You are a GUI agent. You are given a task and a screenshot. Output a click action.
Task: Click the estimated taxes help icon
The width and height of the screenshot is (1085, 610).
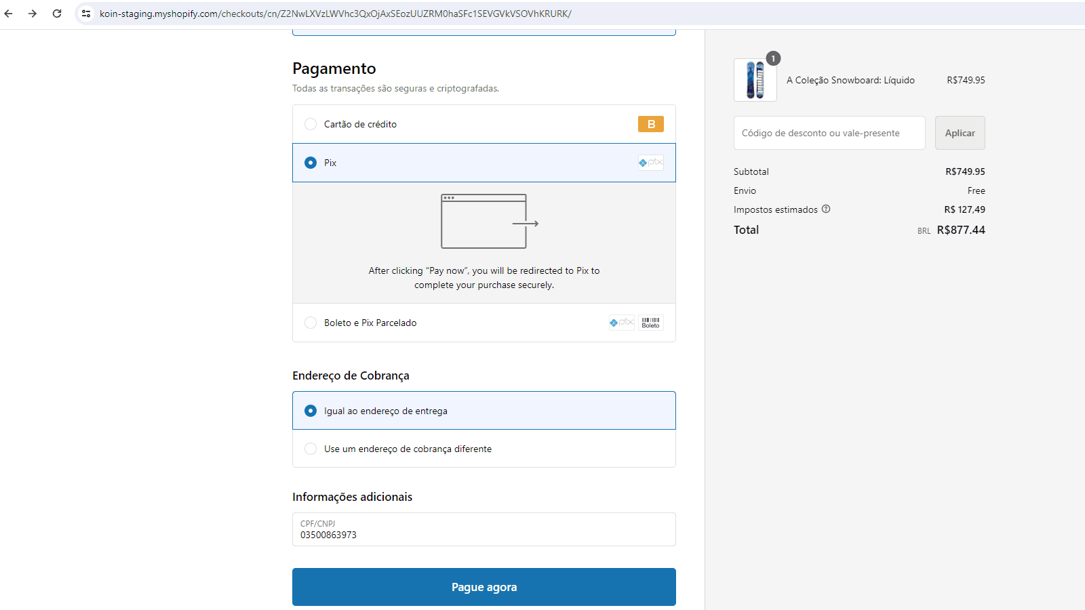tap(826, 209)
